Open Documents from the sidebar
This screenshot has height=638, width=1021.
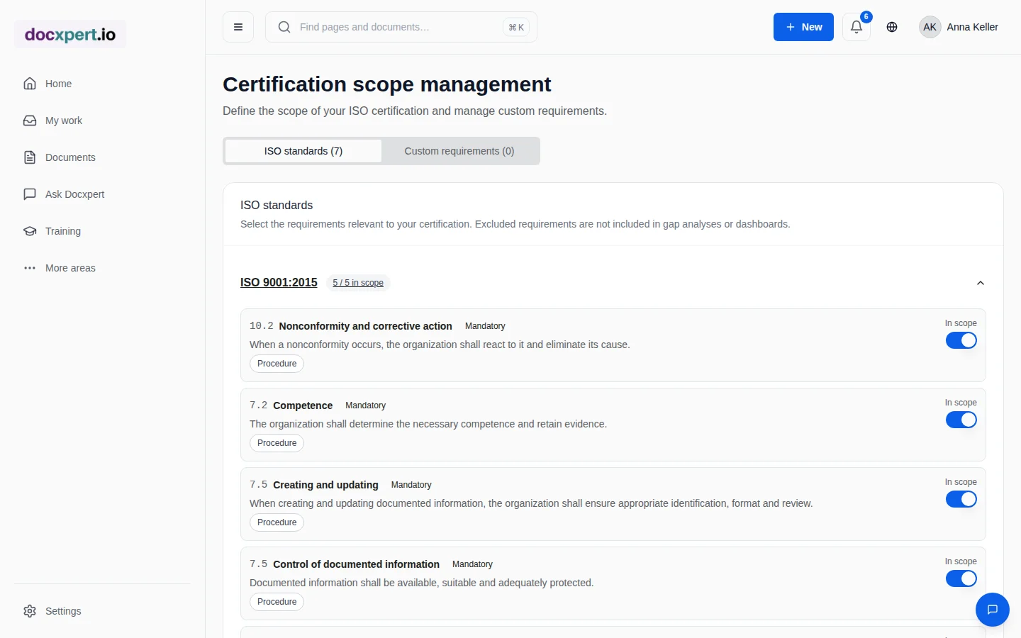click(102, 157)
